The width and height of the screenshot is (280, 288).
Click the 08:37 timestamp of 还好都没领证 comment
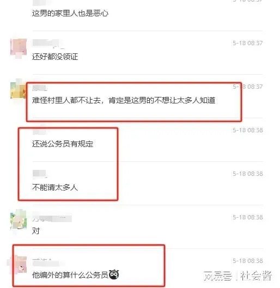[248, 43]
